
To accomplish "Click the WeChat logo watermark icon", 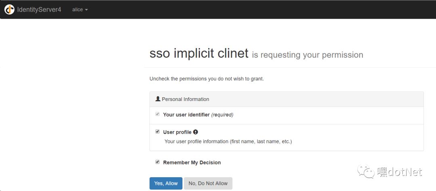I will 369,172.
